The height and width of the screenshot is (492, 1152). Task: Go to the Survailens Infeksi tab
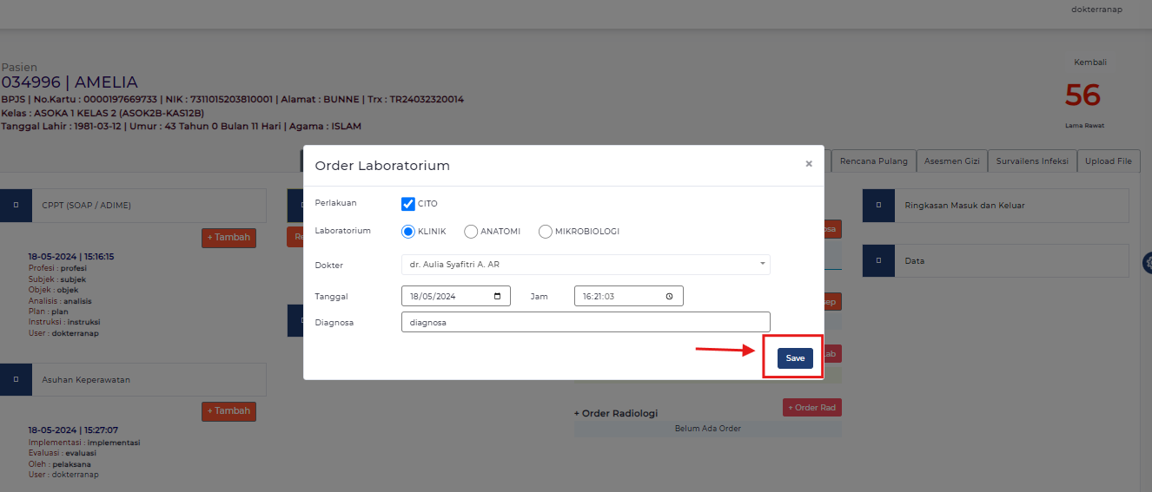[1032, 161]
